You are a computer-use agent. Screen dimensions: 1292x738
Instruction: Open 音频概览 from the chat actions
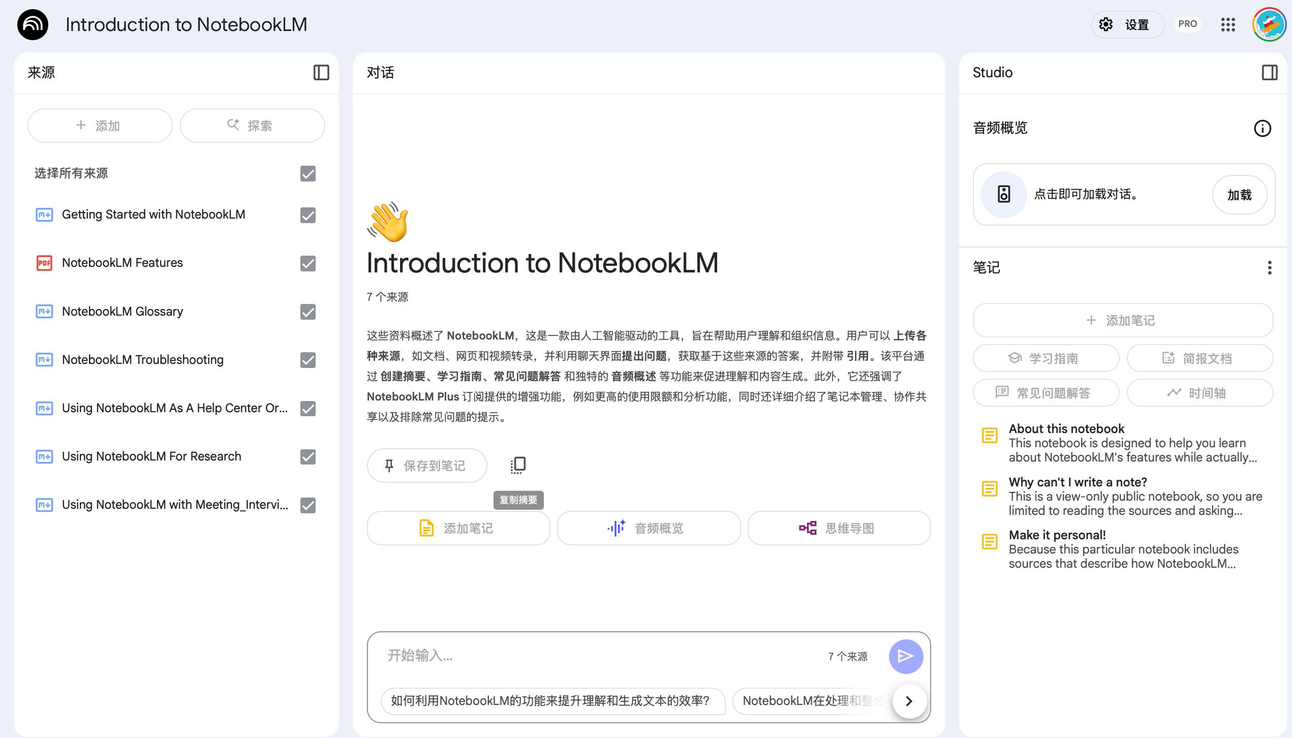(648, 528)
